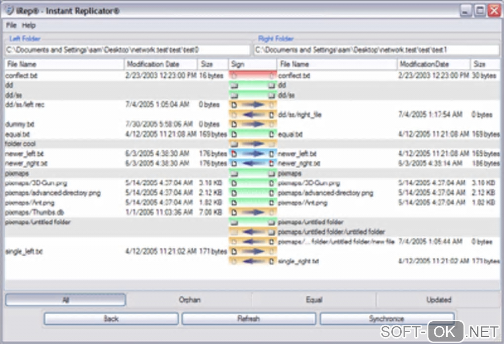Screen dimensions: 504x344
Task: Select the Updated filter tab
Action: coord(439,300)
